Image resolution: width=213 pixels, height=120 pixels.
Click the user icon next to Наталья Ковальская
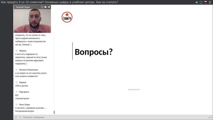17,70
